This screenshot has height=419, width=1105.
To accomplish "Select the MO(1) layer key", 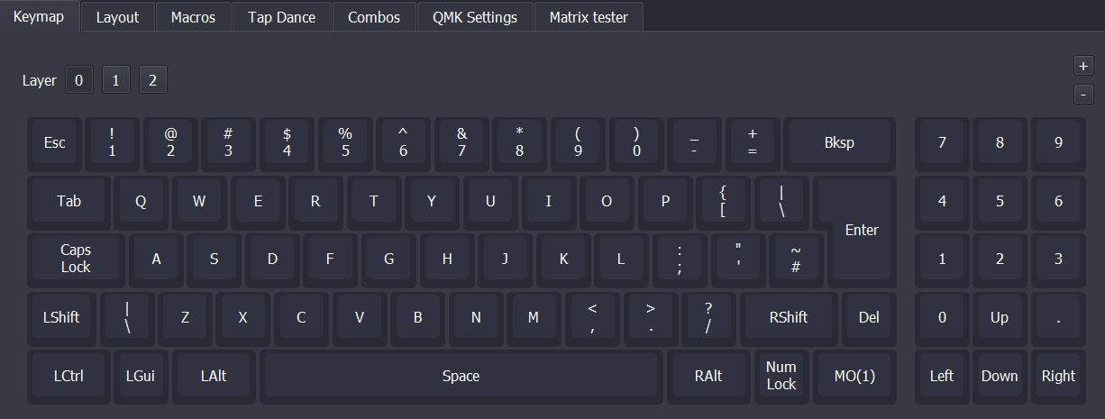I will coord(854,376).
